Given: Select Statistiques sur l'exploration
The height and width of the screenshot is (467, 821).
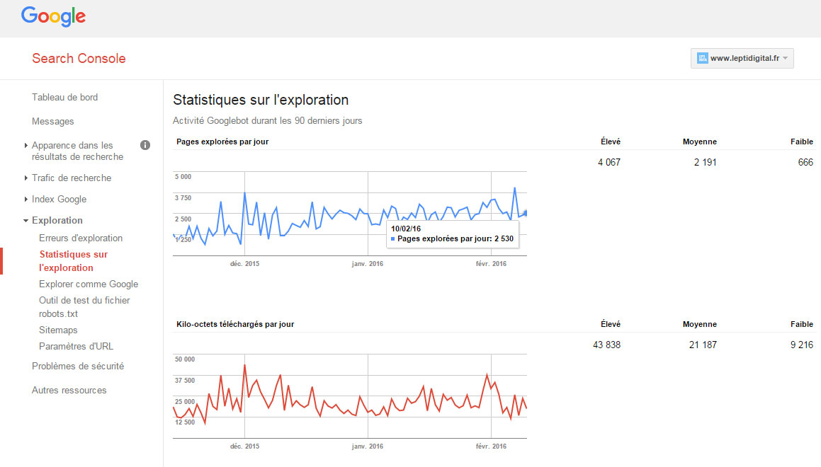Looking at the screenshot, I should coord(73,261).
